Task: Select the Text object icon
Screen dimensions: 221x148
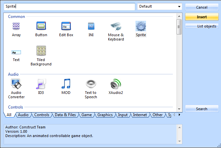Action: click(16, 52)
